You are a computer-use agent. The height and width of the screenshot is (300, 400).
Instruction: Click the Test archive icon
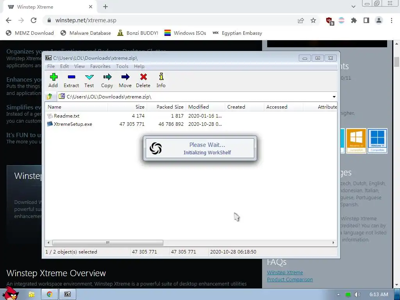89,80
